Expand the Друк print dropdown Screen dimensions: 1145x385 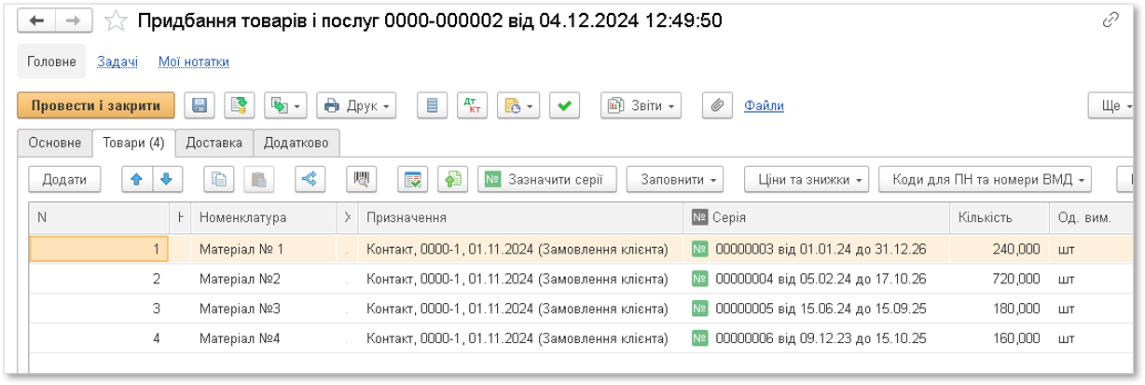click(357, 106)
